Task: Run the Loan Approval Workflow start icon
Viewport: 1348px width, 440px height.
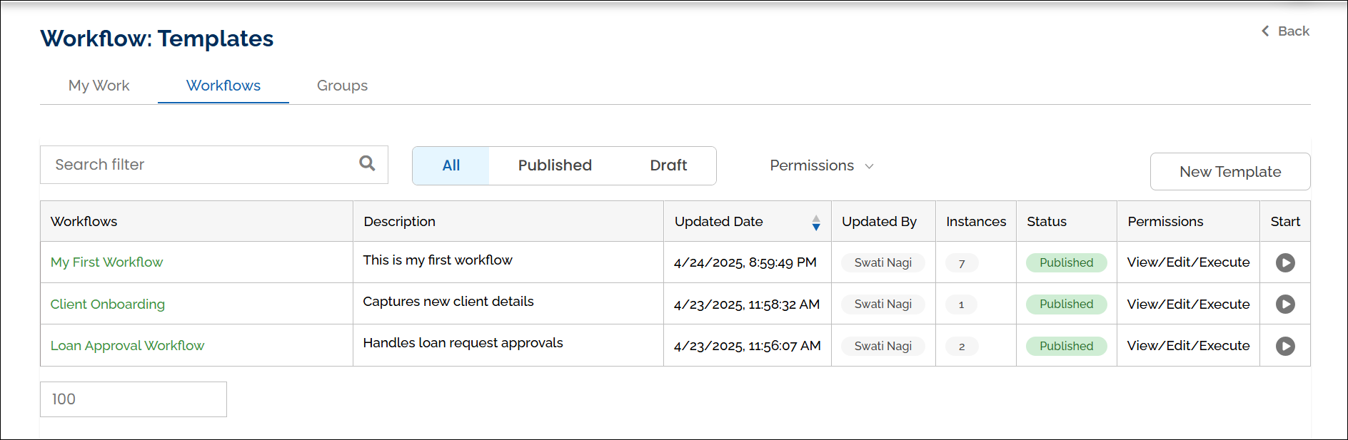Action: pos(1285,346)
